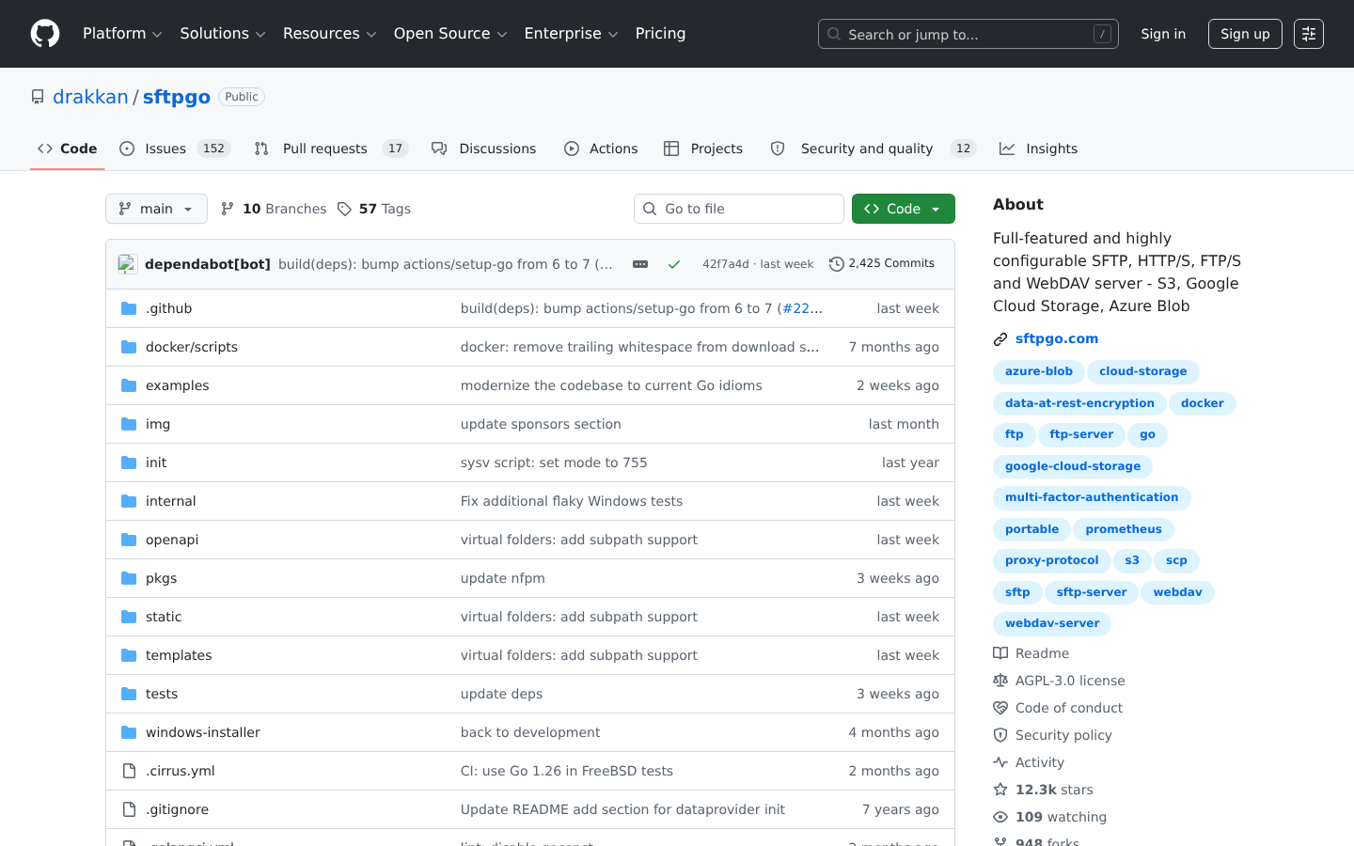1354x846 pixels.
Task: Click the pkgs folder icon
Action: (129, 578)
